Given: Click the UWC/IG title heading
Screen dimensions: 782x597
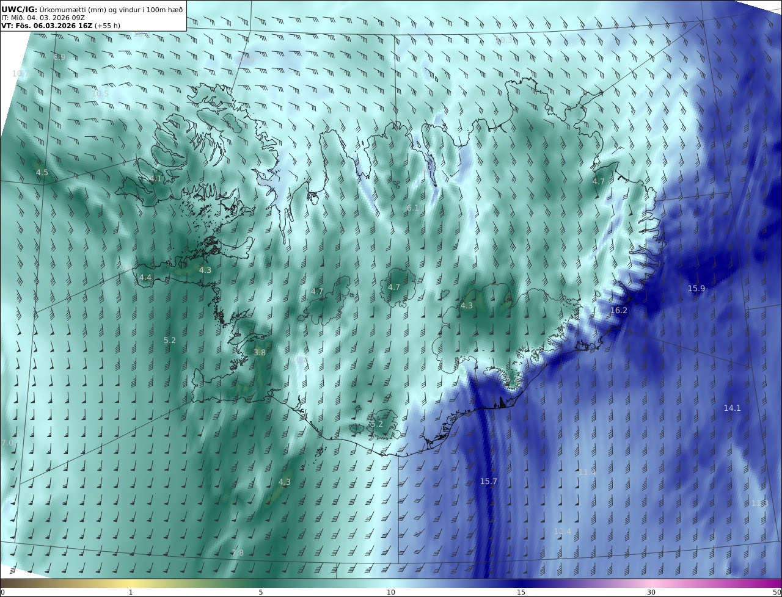Looking at the screenshot, I should 20,10.
